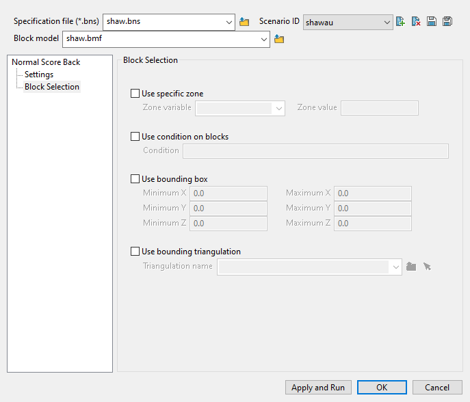Browse for a specification file via folder icon
The width and height of the screenshot is (470, 402).
244,22
